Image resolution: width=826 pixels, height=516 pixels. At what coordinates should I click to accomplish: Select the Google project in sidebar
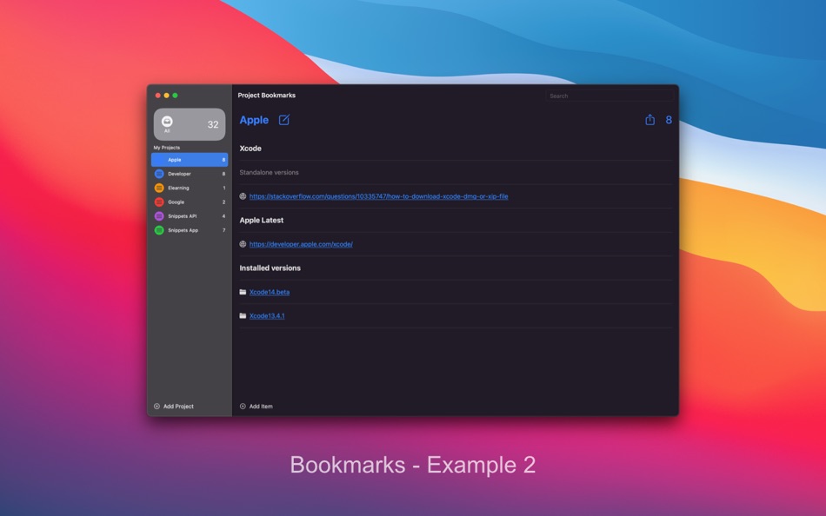(190, 202)
